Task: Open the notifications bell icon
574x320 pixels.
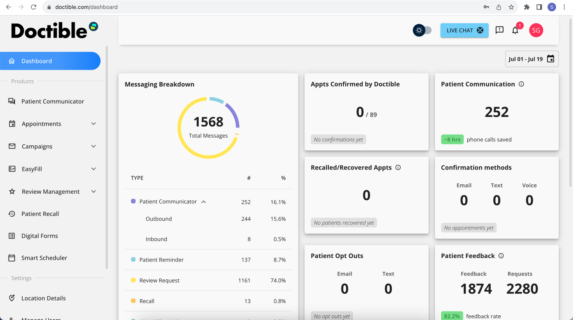Action: pyautogui.click(x=515, y=30)
